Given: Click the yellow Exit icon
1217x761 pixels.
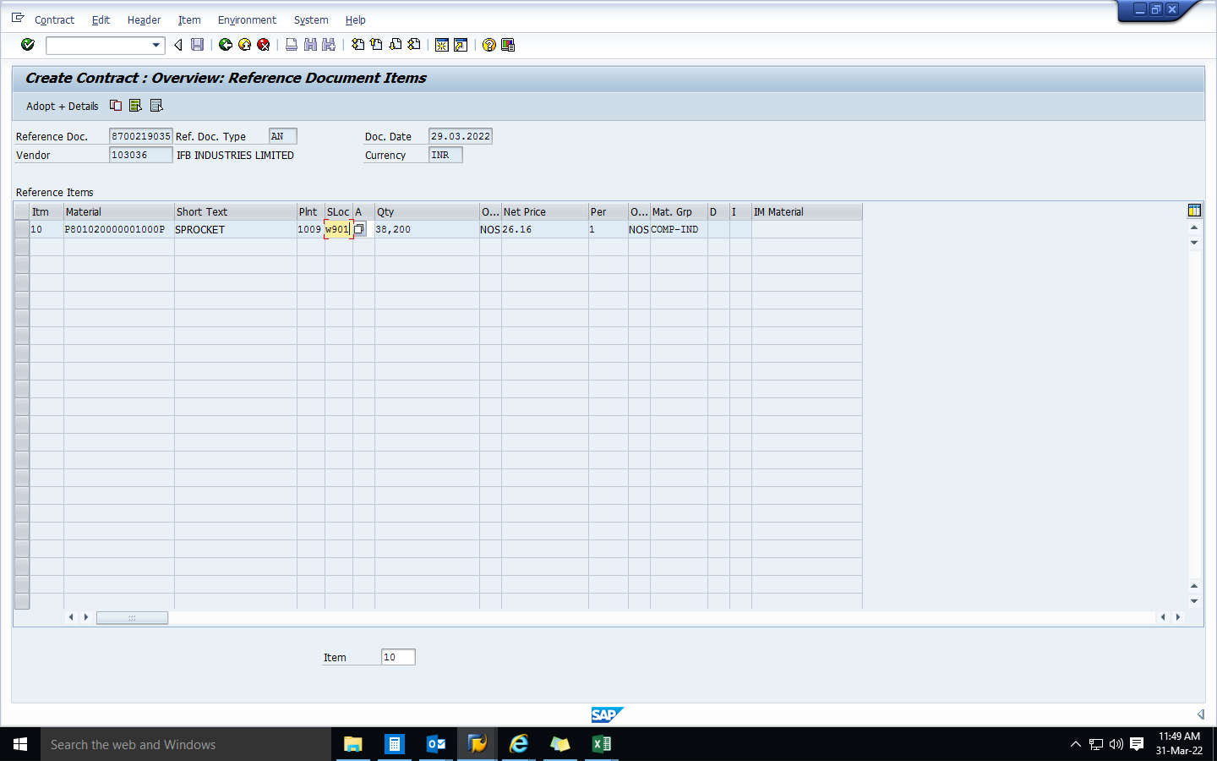Looking at the screenshot, I should pyautogui.click(x=245, y=45).
